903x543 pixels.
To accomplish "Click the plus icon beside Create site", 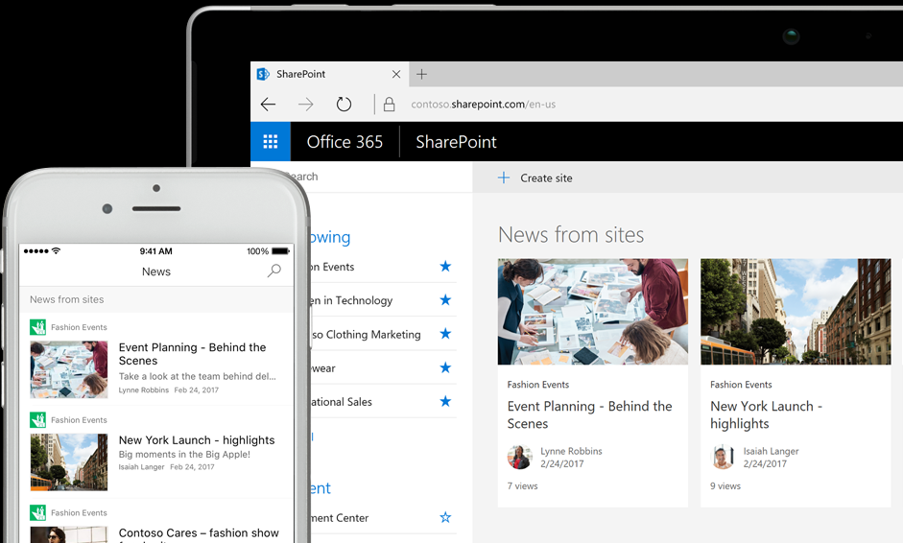I will click(x=504, y=177).
